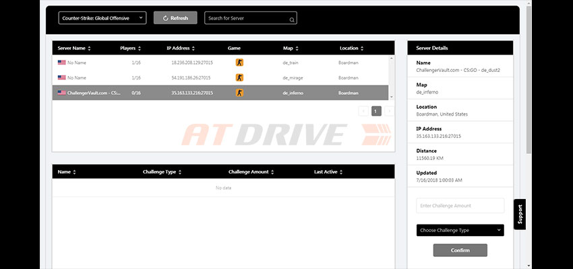Image resolution: width=573 pixels, height=269 pixels.
Task: Click the Game column header
Action: (x=234, y=48)
